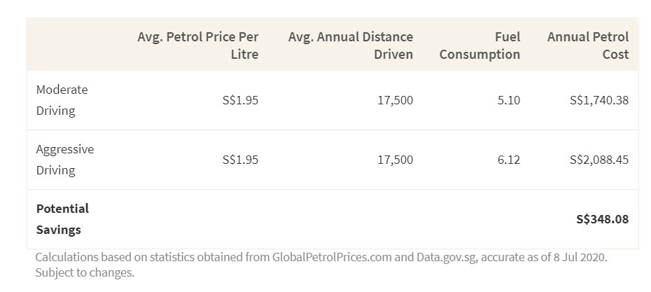Viewport: 651px width, 292px height.
Task: Select the Aggressive Driving row label
Action: tap(64, 160)
